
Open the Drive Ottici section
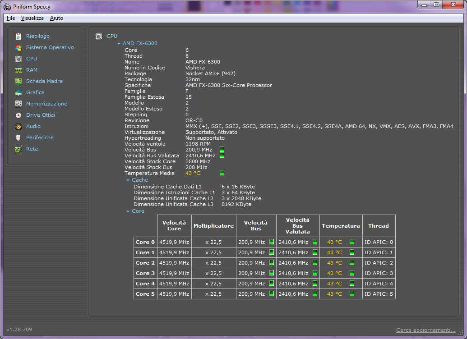(41, 115)
